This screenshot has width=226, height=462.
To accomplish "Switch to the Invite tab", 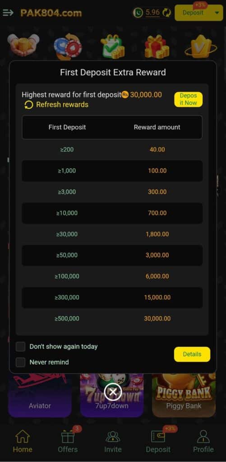I will (113, 441).
